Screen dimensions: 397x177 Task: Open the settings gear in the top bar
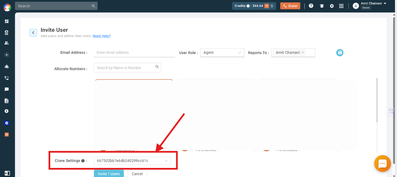(x=332, y=6)
